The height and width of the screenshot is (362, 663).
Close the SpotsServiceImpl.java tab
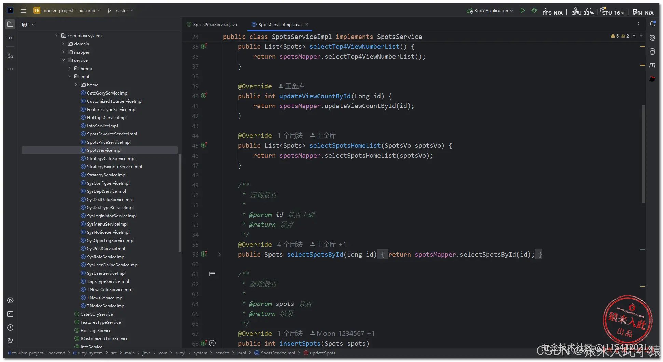(307, 24)
